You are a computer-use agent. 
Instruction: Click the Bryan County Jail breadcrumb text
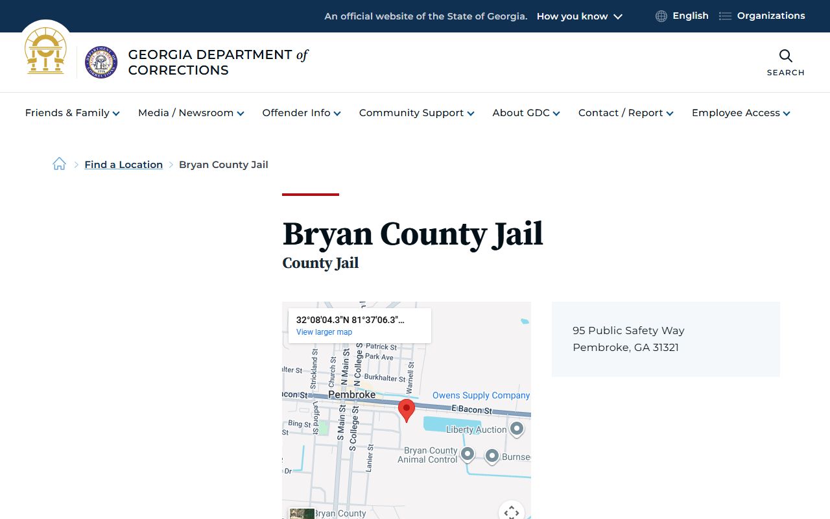coord(224,165)
